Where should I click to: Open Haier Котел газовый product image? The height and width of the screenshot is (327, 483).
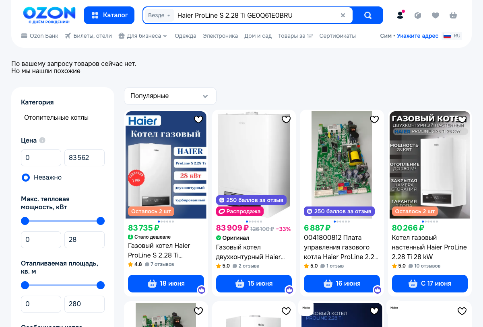166,165
